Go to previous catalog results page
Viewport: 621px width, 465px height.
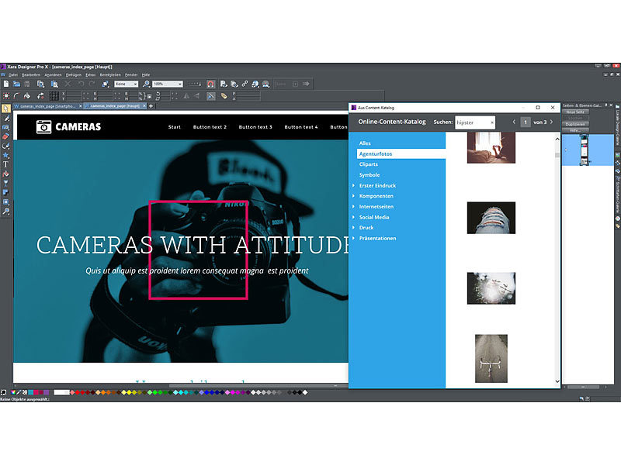point(514,122)
